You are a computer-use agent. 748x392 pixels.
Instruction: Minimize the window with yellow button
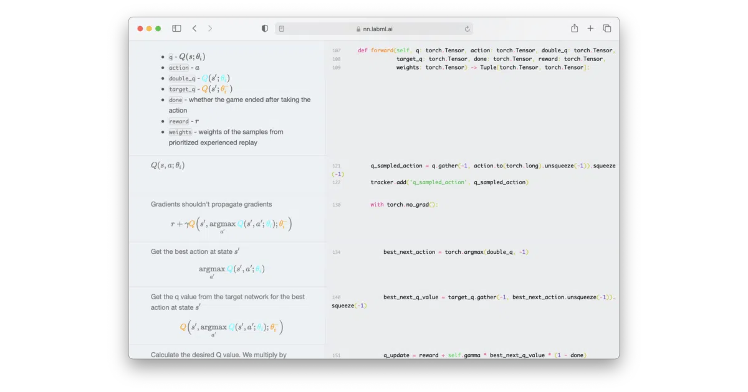click(149, 29)
